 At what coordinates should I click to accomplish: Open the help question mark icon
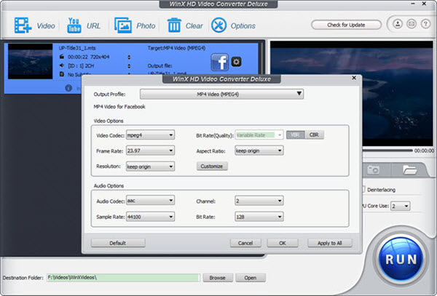pyautogui.click(x=425, y=24)
